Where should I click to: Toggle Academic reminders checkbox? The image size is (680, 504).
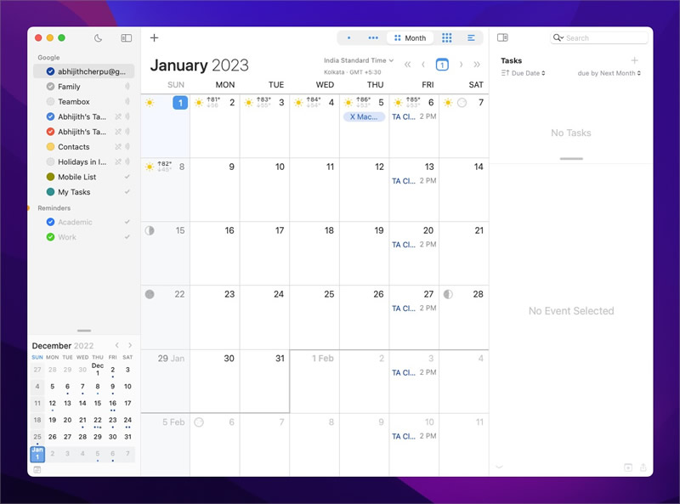click(50, 222)
